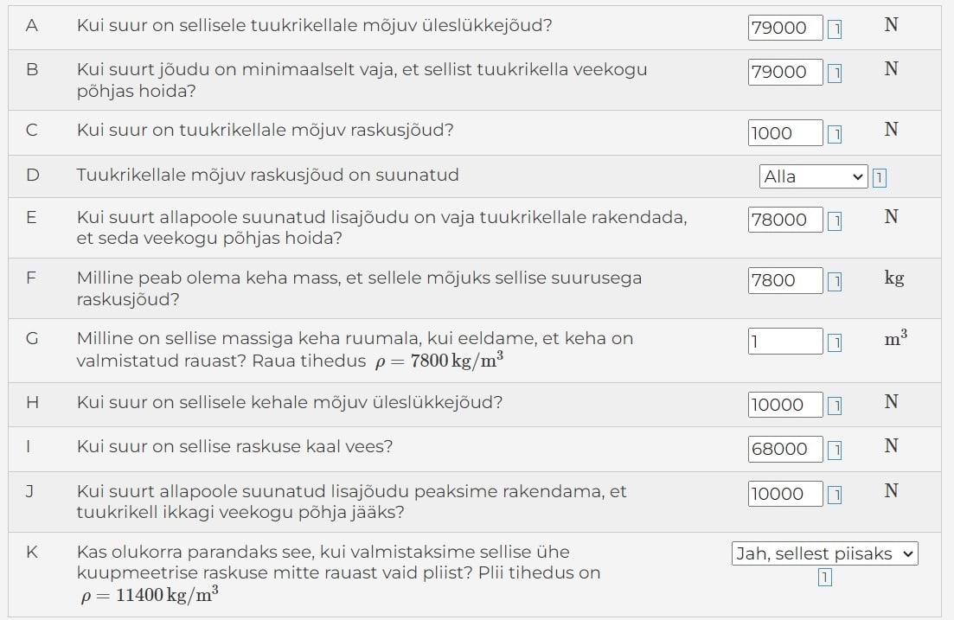Focus the volume field in row G
954x620 pixels.
(785, 341)
